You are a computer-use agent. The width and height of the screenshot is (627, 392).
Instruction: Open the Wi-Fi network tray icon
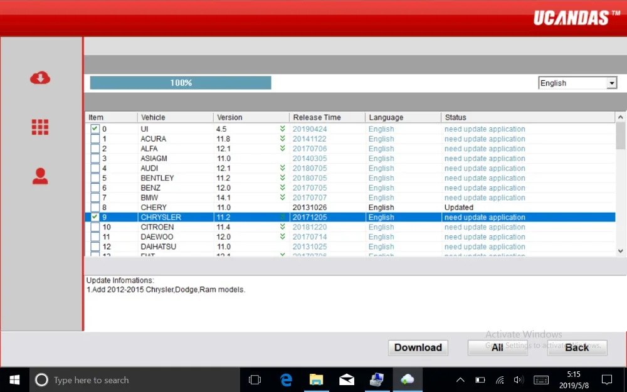(500, 379)
